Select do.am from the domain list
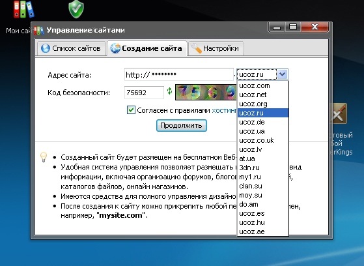The image size is (364, 266). tap(263, 204)
